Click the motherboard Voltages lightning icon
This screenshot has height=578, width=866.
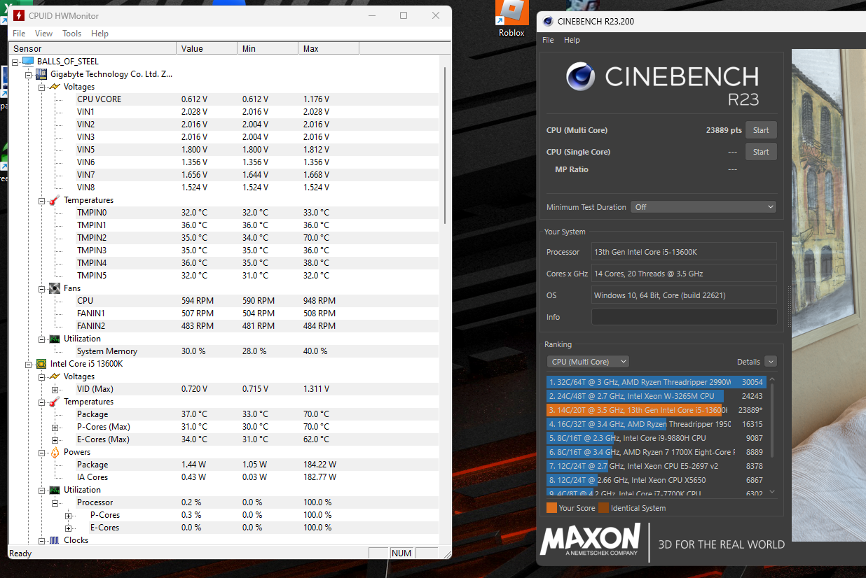pos(54,87)
